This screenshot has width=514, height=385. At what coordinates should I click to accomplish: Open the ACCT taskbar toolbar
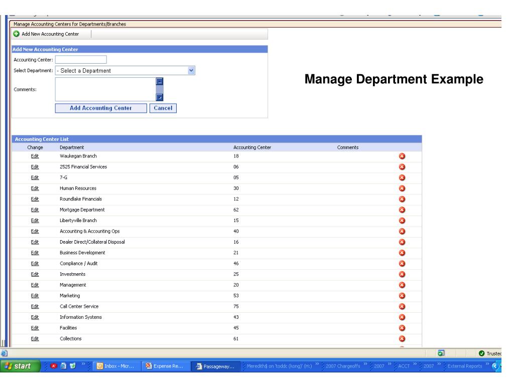click(404, 366)
